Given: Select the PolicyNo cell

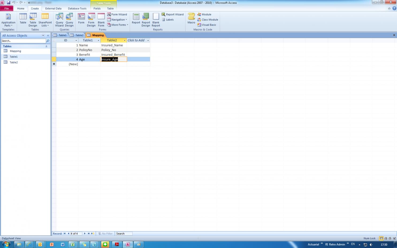Looking at the screenshot, I should click(x=89, y=50).
